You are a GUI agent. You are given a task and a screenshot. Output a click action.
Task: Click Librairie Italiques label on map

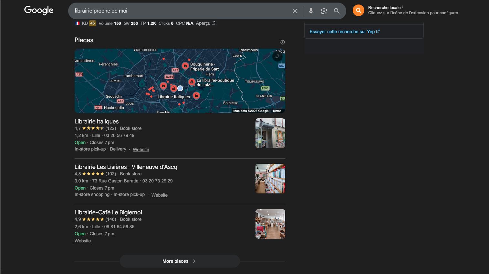pyautogui.click(x=174, y=97)
